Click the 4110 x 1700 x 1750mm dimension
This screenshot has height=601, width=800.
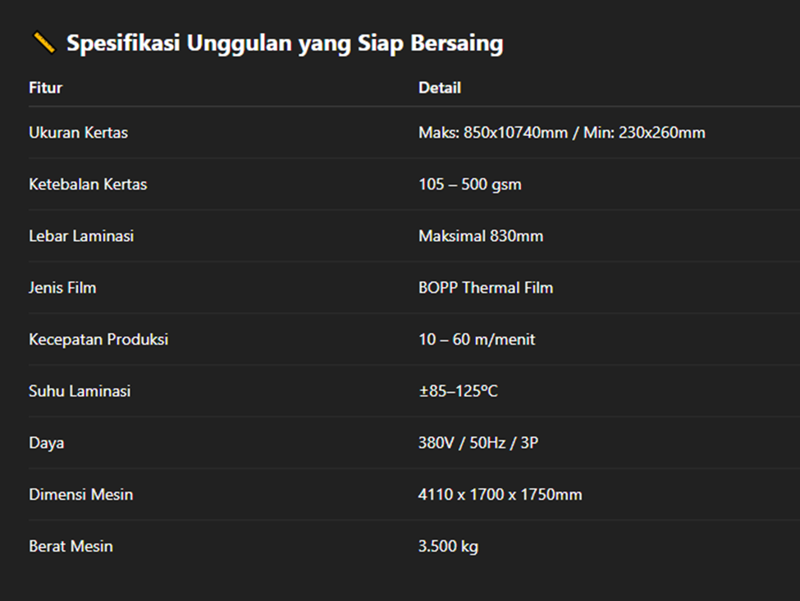pyautogui.click(x=500, y=494)
